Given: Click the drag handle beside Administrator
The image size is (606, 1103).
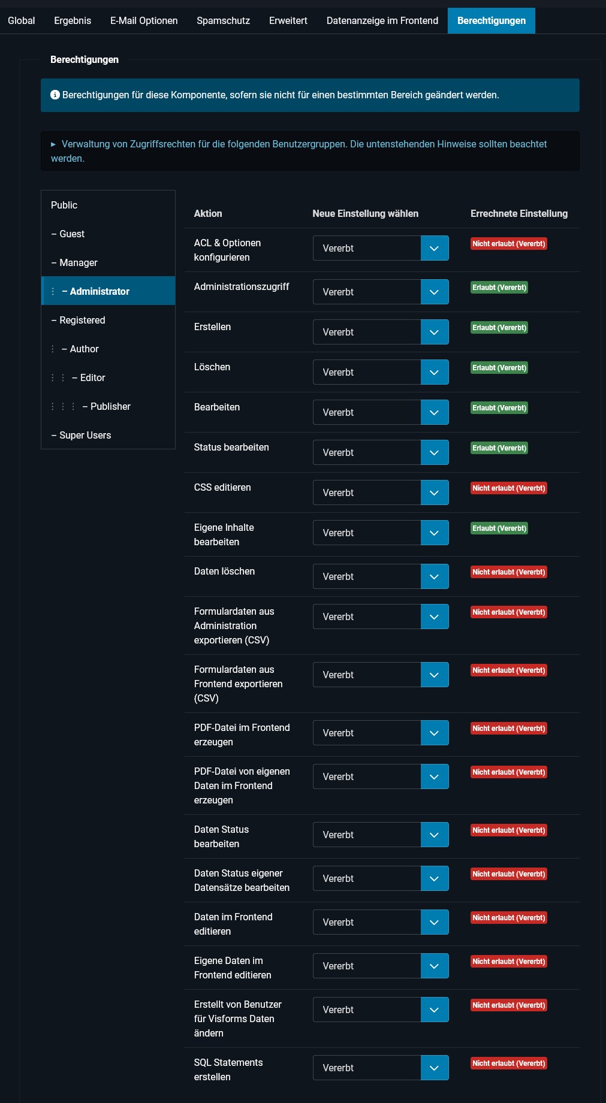Looking at the screenshot, I should 52,291.
